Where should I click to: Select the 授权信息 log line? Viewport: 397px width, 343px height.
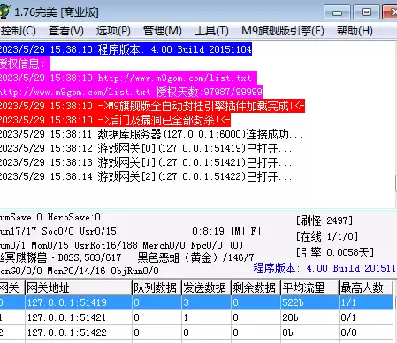pyautogui.click(x=25, y=63)
